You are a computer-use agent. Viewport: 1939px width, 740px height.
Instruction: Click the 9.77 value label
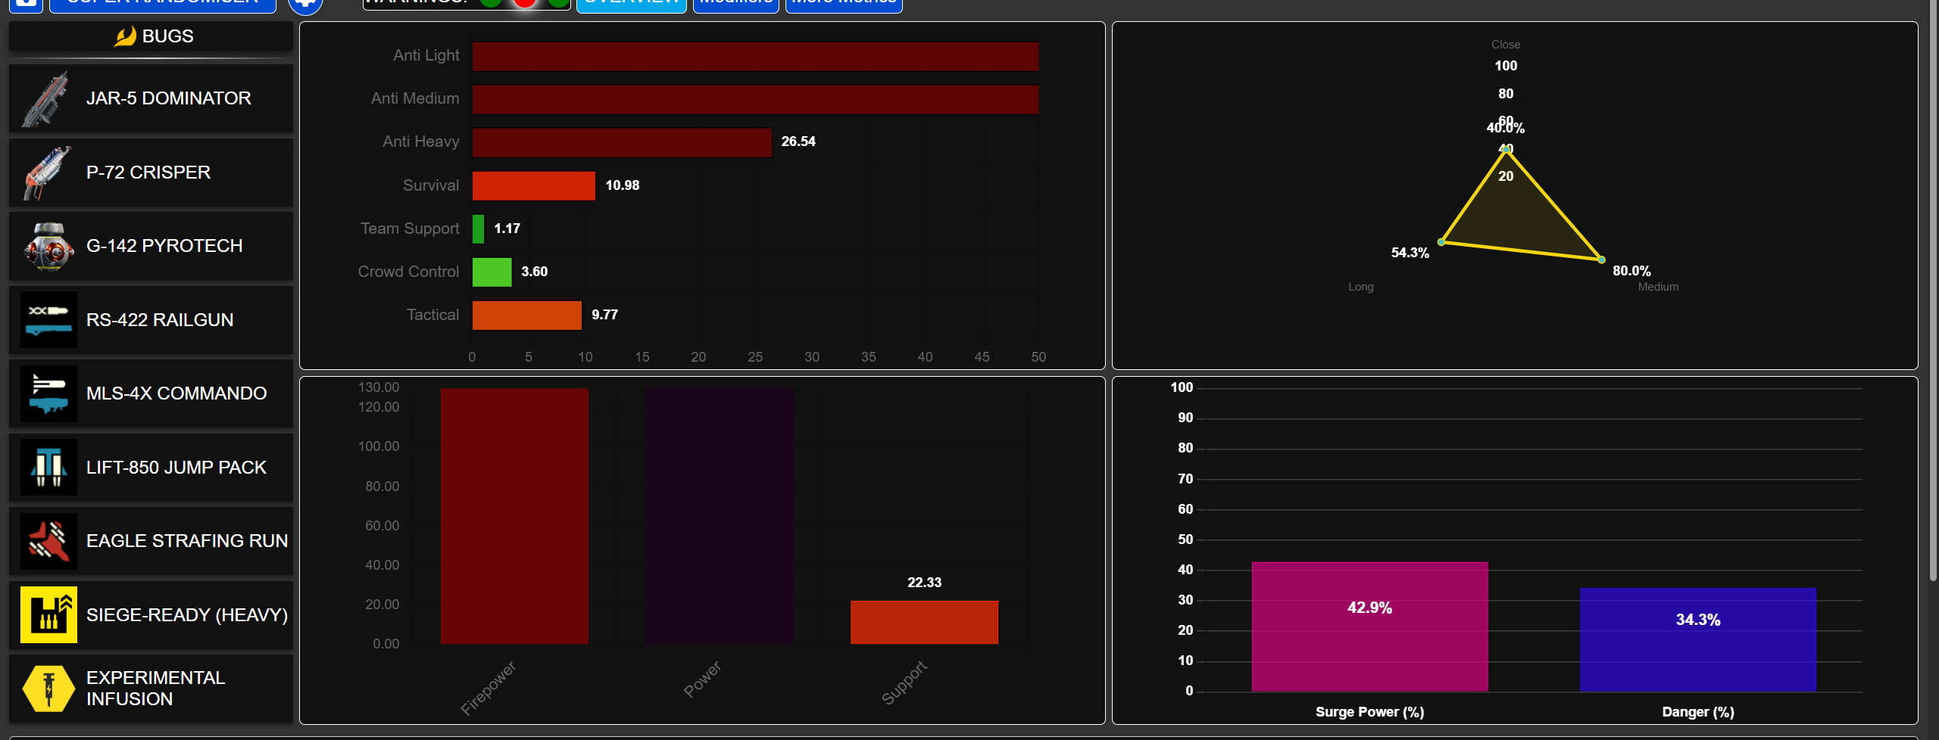[605, 315]
